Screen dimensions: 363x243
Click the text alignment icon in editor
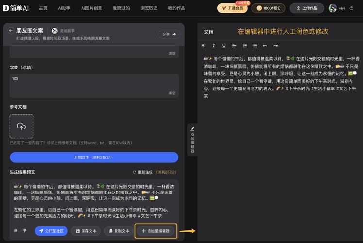click(234, 46)
